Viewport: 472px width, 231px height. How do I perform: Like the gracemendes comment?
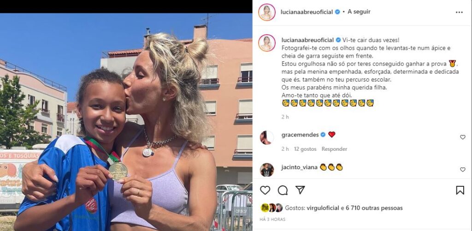(x=463, y=137)
